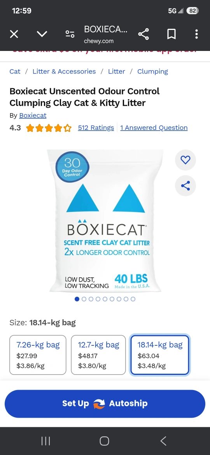
Task: Go to Android home button
Action: click(x=105, y=441)
